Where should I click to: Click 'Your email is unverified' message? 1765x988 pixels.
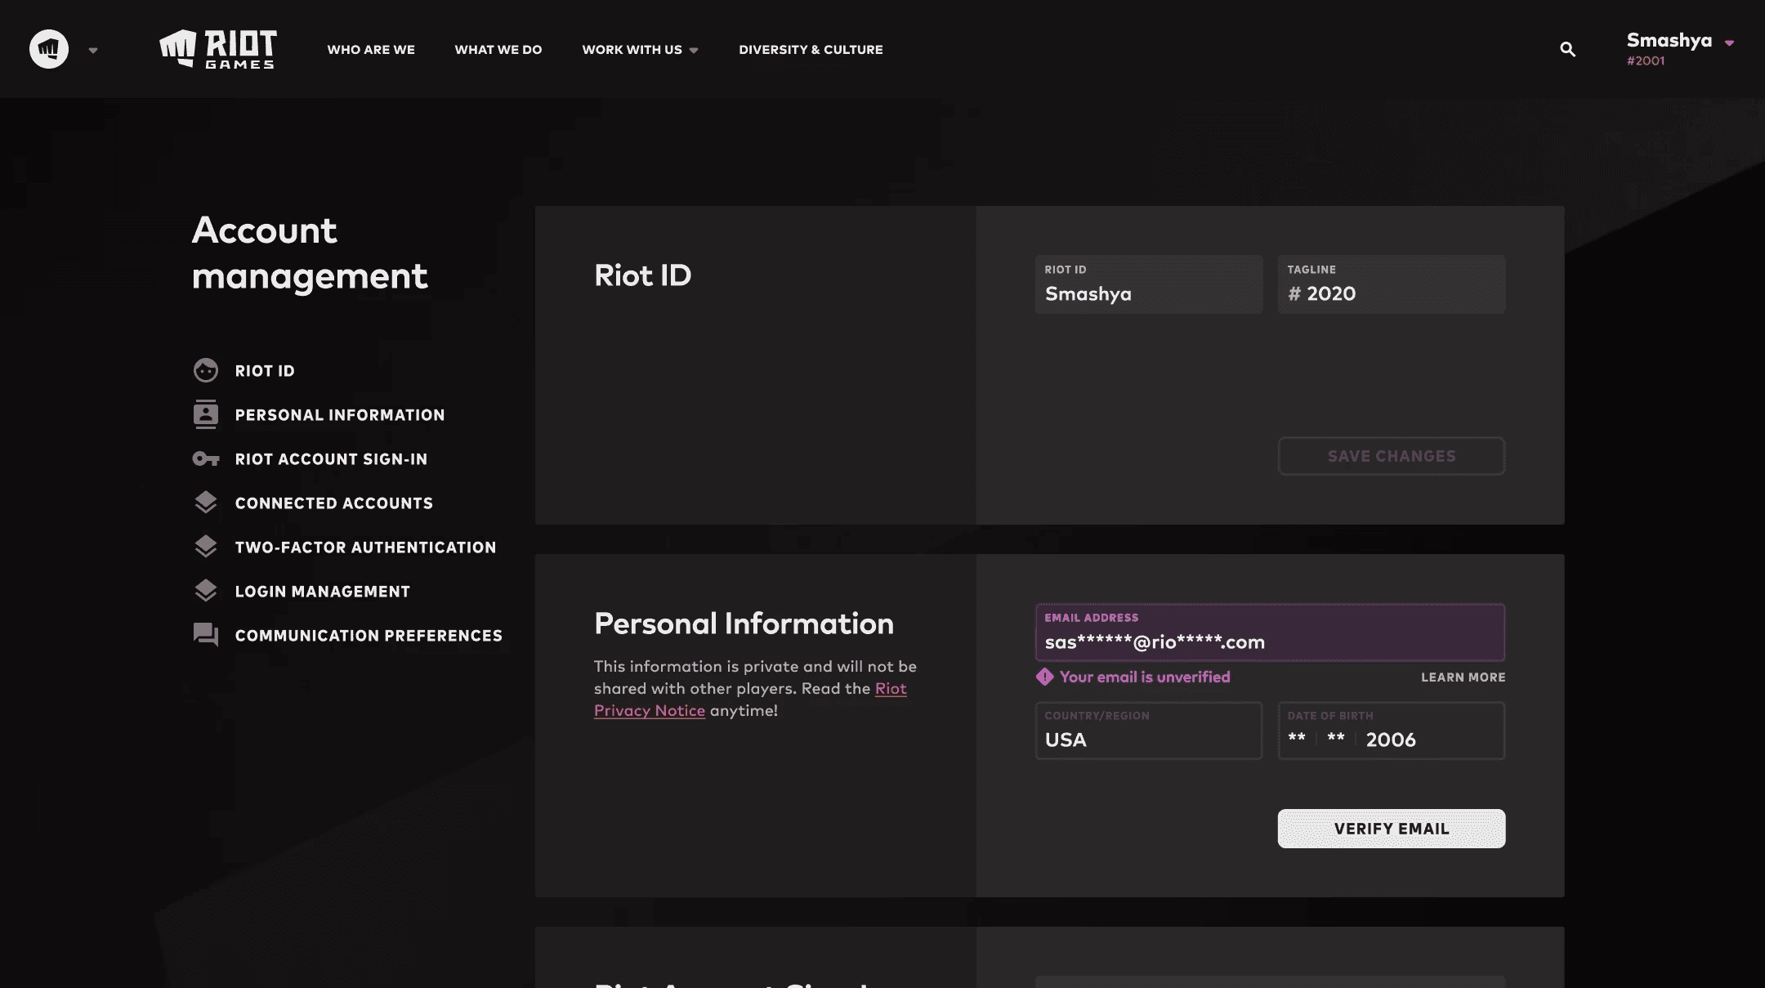tap(1145, 677)
